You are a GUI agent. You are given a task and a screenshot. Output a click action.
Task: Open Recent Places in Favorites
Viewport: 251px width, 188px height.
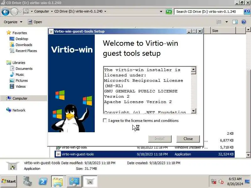[x=23, y=51]
